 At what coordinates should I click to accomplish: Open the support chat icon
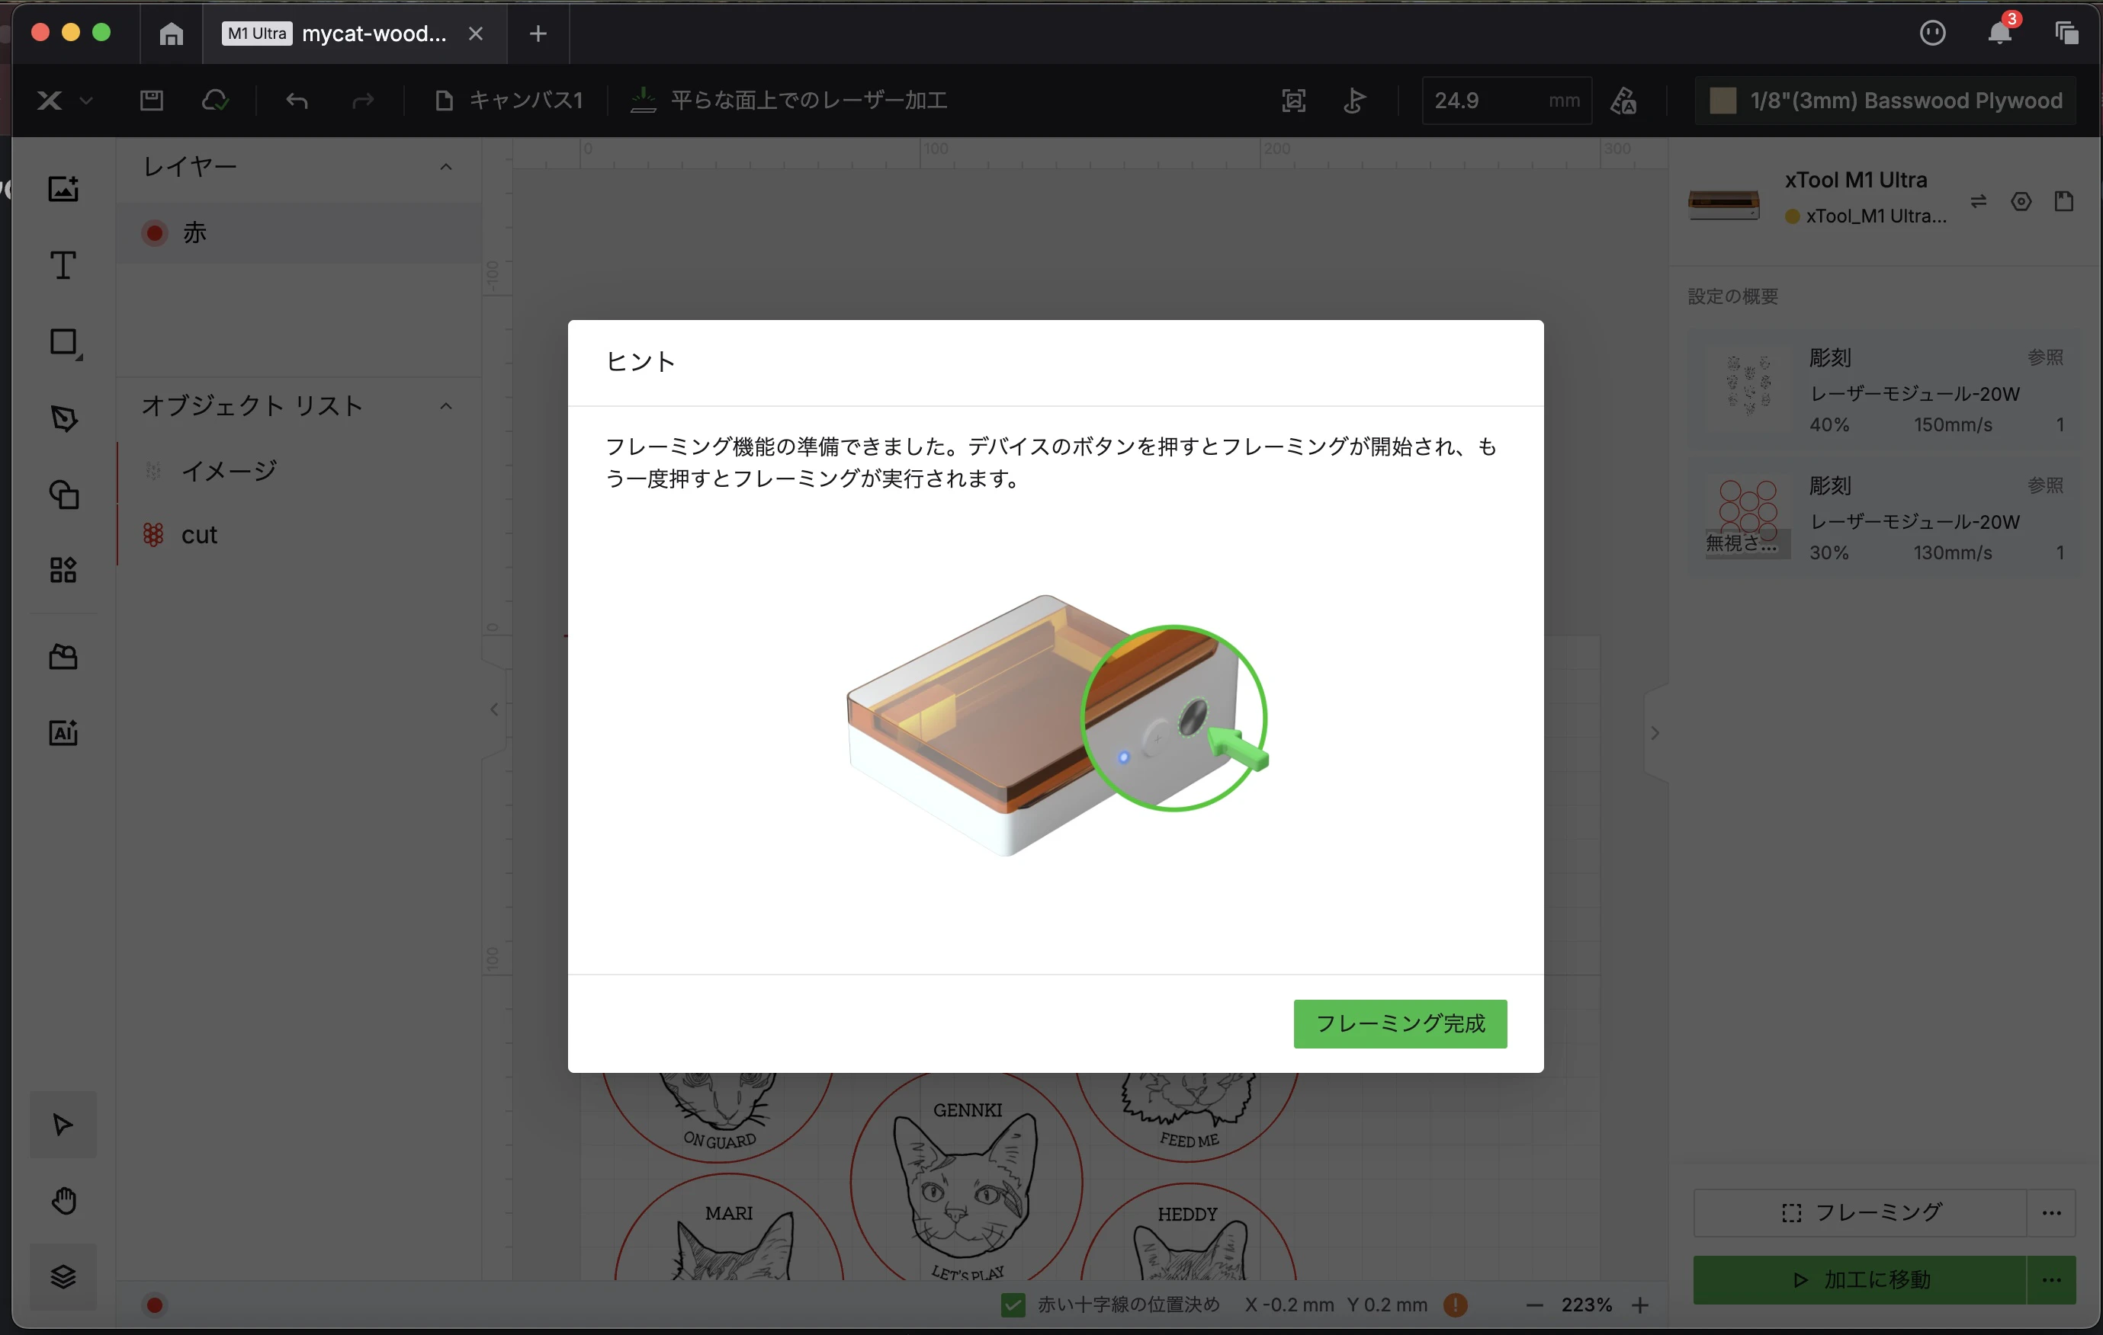(x=1932, y=34)
